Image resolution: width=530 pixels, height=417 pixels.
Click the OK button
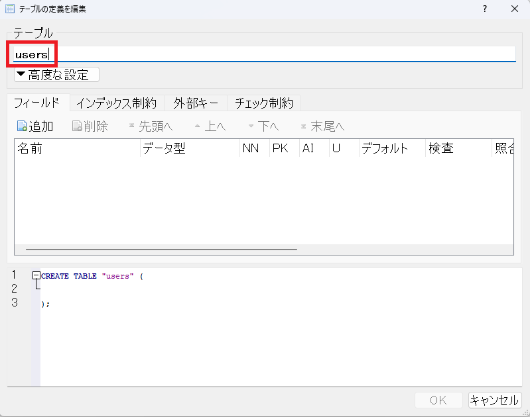click(x=438, y=400)
